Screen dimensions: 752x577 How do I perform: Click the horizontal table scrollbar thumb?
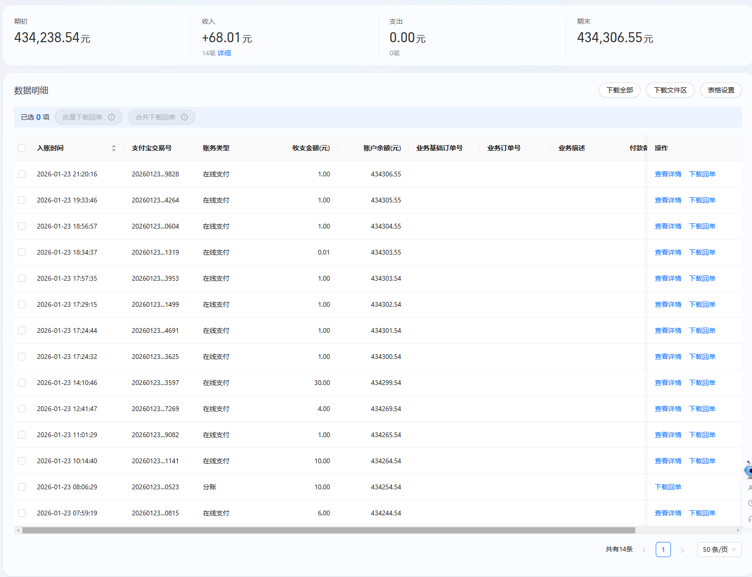click(328, 530)
